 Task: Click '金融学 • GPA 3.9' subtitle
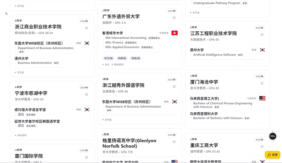114,23
